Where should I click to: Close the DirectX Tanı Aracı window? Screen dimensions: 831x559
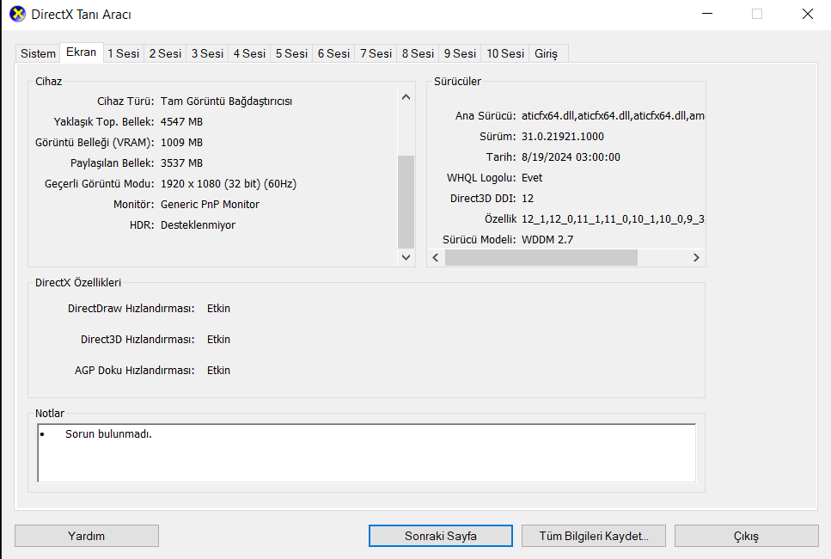(x=807, y=14)
